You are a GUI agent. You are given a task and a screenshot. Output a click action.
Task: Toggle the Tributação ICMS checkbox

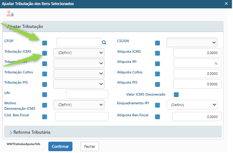(x=45, y=53)
